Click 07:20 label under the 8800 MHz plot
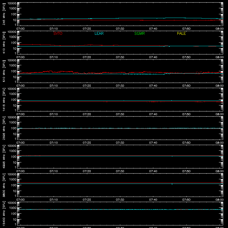 [87, 200]
